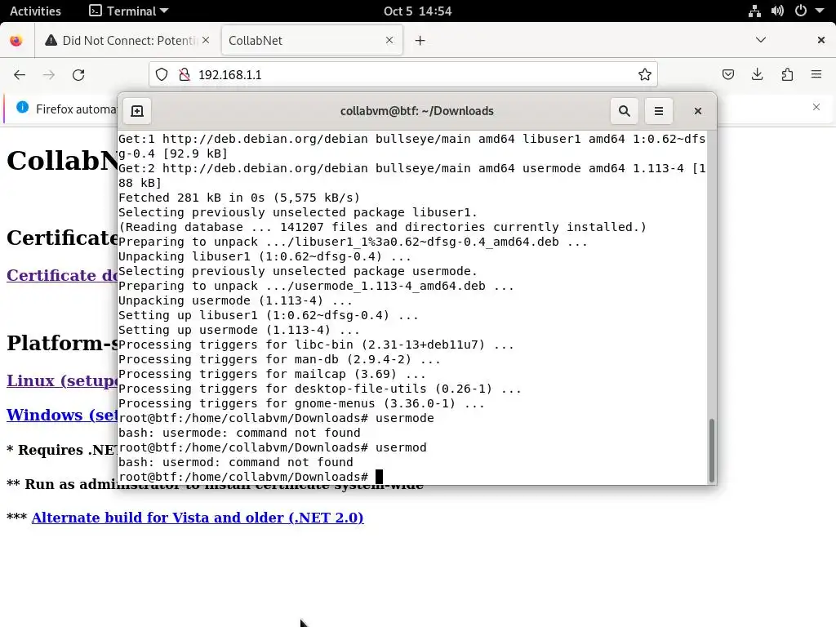Screen dimensions: 836x627
Task: Click the insecure connection padlock icon
Action: click(x=185, y=74)
